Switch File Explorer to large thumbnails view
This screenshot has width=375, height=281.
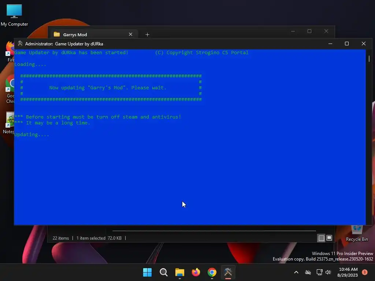(329, 238)
